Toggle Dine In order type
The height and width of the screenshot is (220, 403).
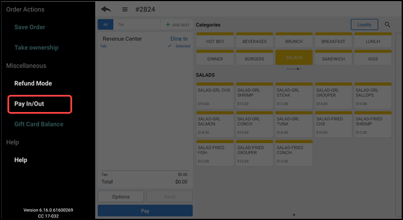pos(179,39)
